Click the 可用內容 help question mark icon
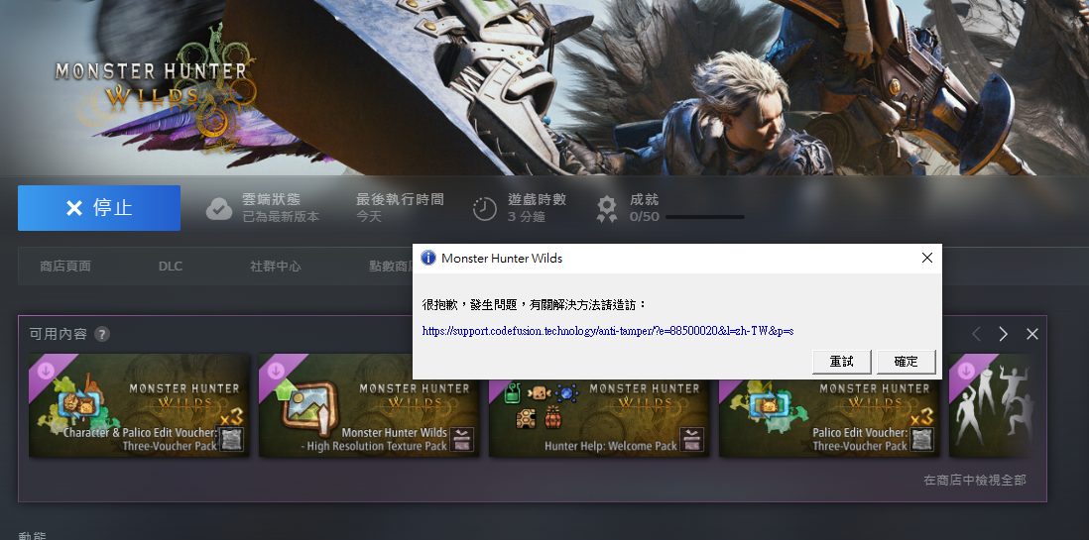The width and height of the screenshot is (1089, 540). (x=102, y=334)
